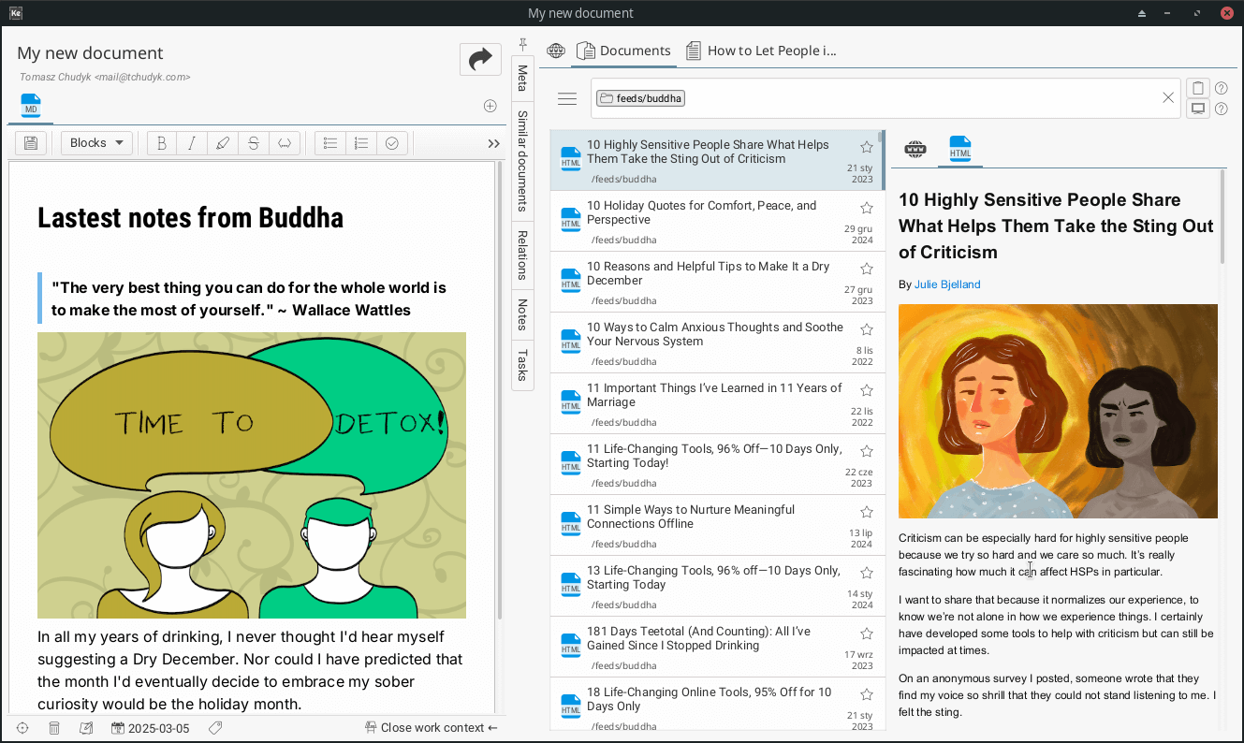Click the tag icon in bottom bar

click(215, 728)
